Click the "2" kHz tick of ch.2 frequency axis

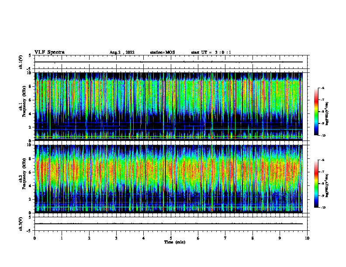click(x=30, y=199)
